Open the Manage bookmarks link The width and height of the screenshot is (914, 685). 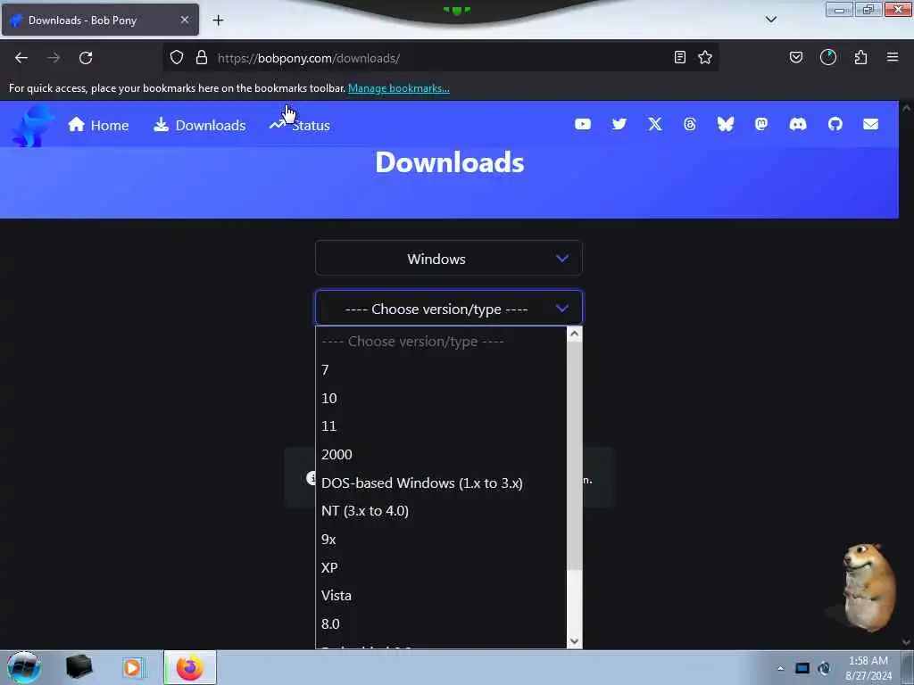(x=399, y=88)
